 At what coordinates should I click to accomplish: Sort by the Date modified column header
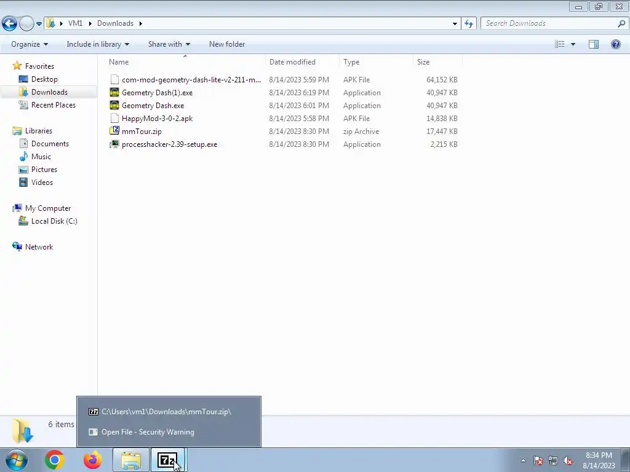tap(301, 62)
